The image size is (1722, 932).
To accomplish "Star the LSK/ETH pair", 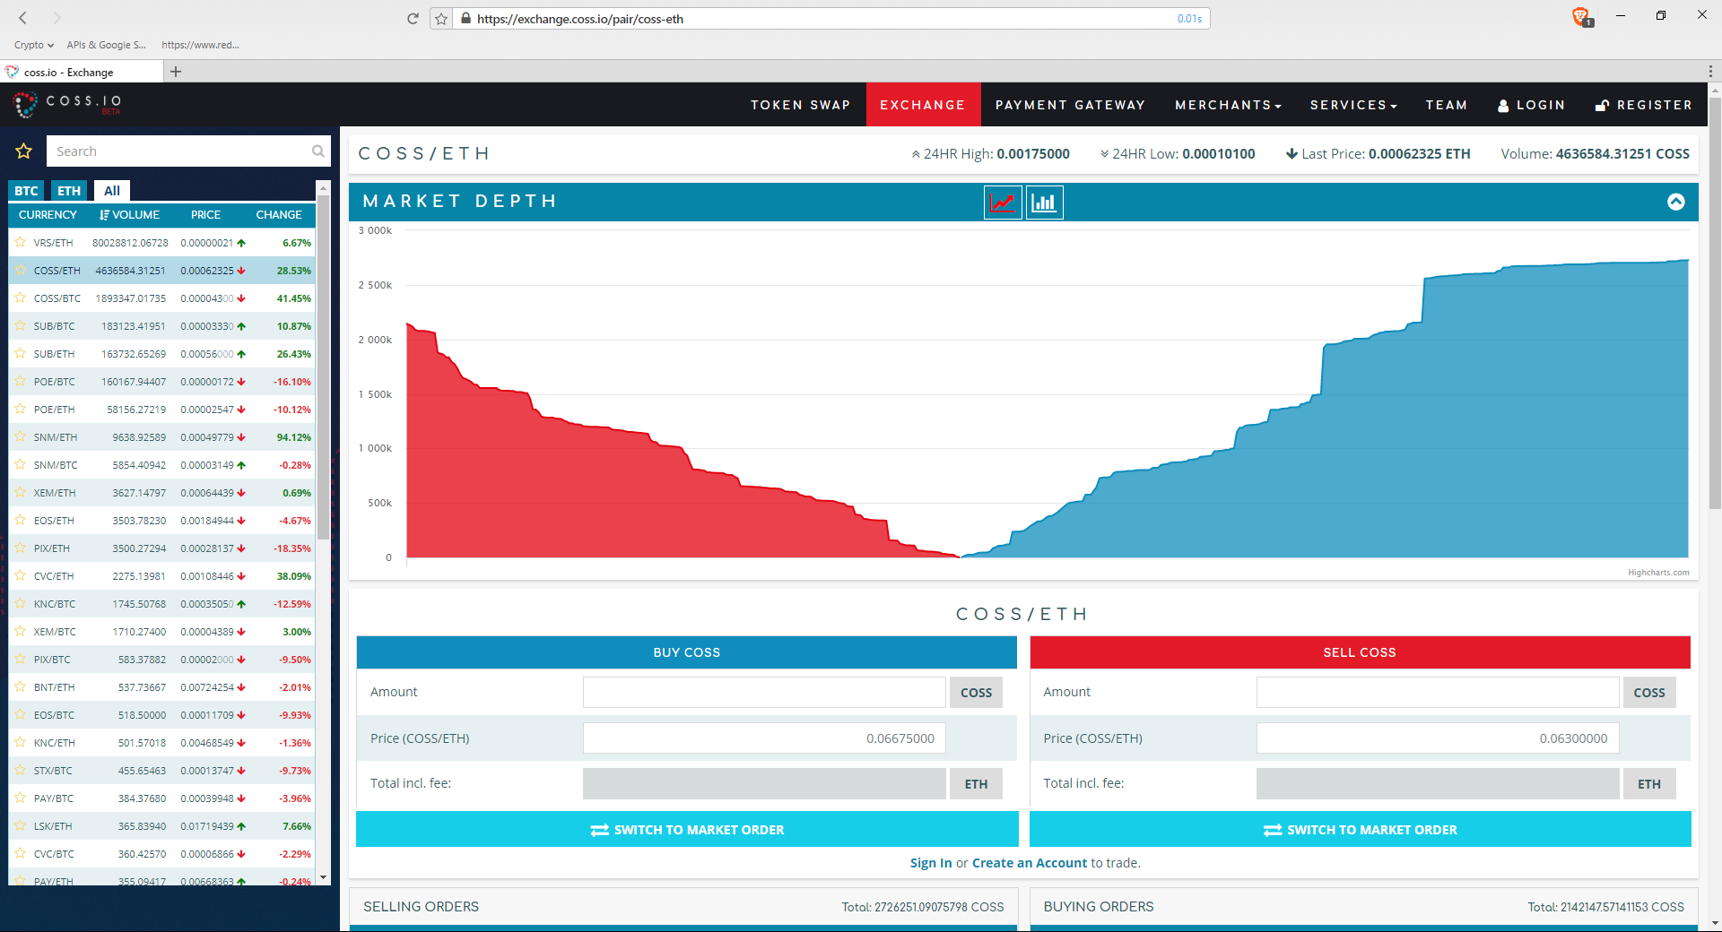I will point(20,825).
